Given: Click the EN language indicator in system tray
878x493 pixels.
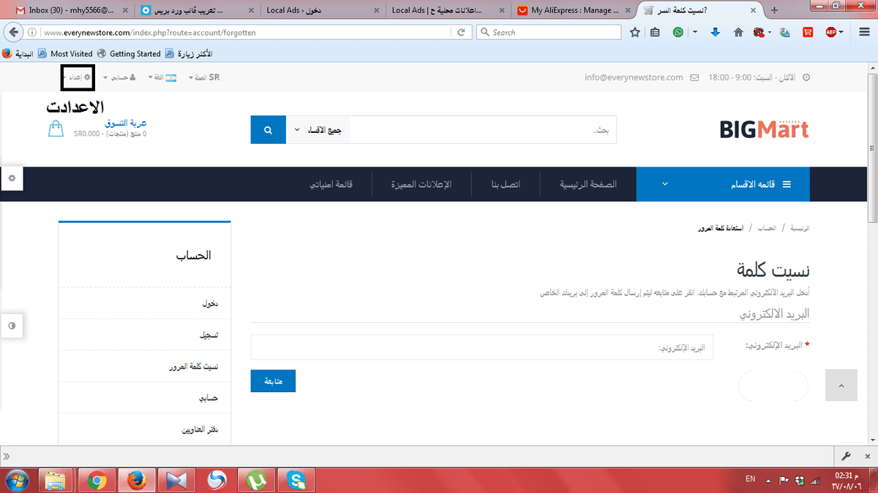Looking at the screenshot, I should tap(750, 479).
